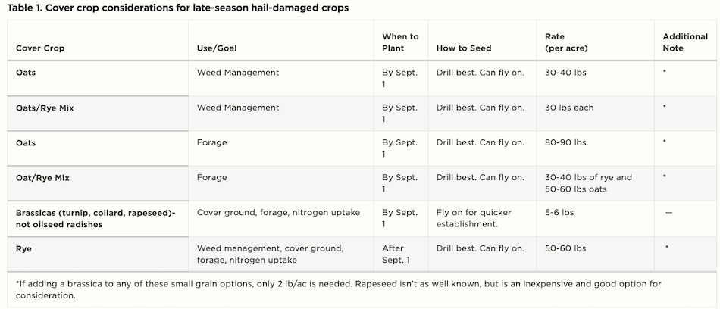Click the "Cover Crop" column header

[x=40, y=48]
